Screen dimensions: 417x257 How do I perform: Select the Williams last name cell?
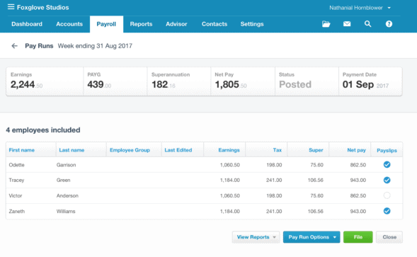(66, 211)
